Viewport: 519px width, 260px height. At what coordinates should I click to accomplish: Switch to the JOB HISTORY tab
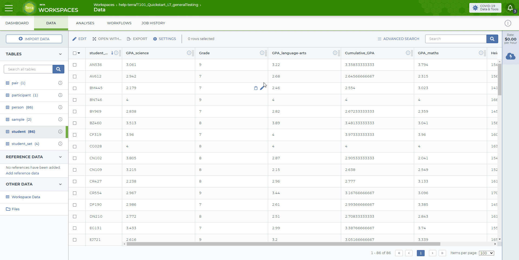coord(153,23)
